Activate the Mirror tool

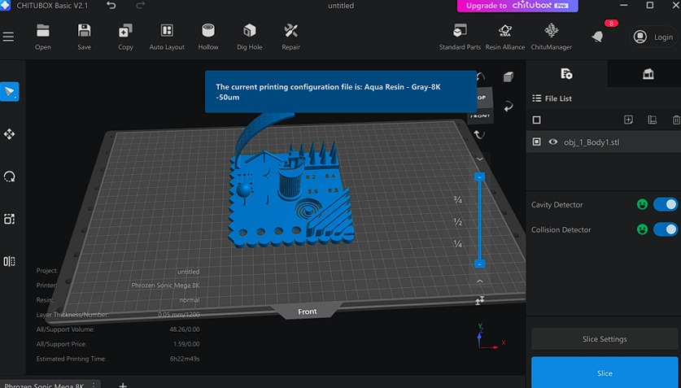10,261
